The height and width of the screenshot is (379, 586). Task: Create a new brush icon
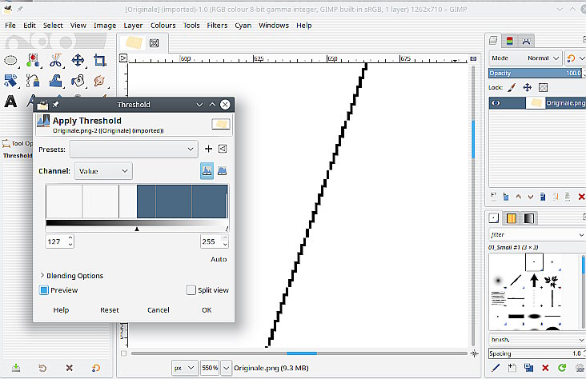[512, 368]
